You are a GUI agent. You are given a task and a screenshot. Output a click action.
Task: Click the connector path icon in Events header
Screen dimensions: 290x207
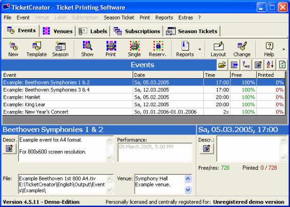click(x=246, y=65)
